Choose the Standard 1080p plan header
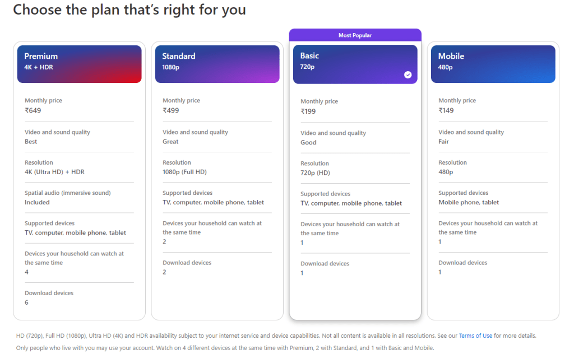The height and width of the screenshot is (359, 574). pyautogui.click(x=217, y=64)
